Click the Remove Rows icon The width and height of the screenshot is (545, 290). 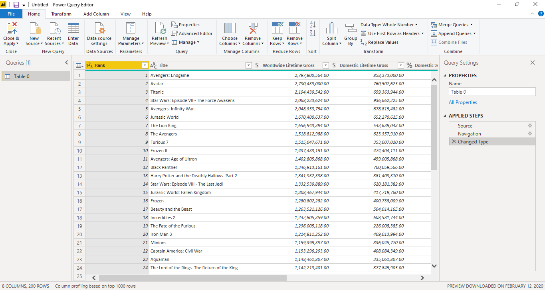pyautogui.click(x=295, y=28)
